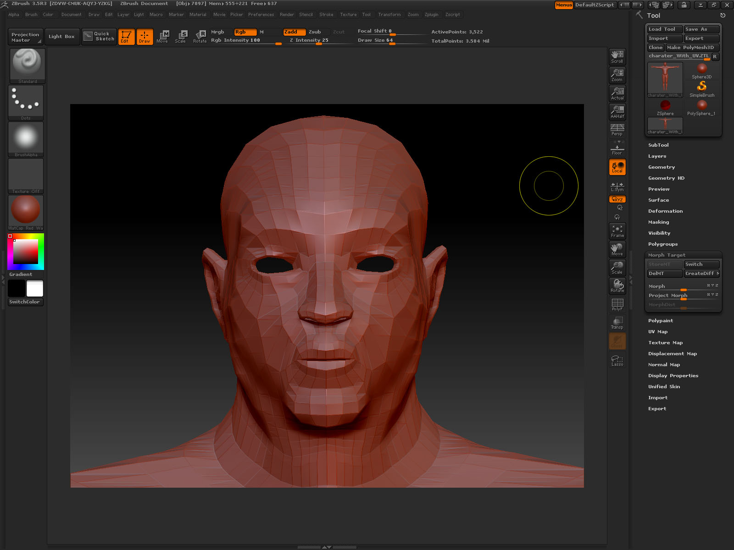Open the Alpha menu
This screenshot has height=550, width=734.
[x=14, y=15]
